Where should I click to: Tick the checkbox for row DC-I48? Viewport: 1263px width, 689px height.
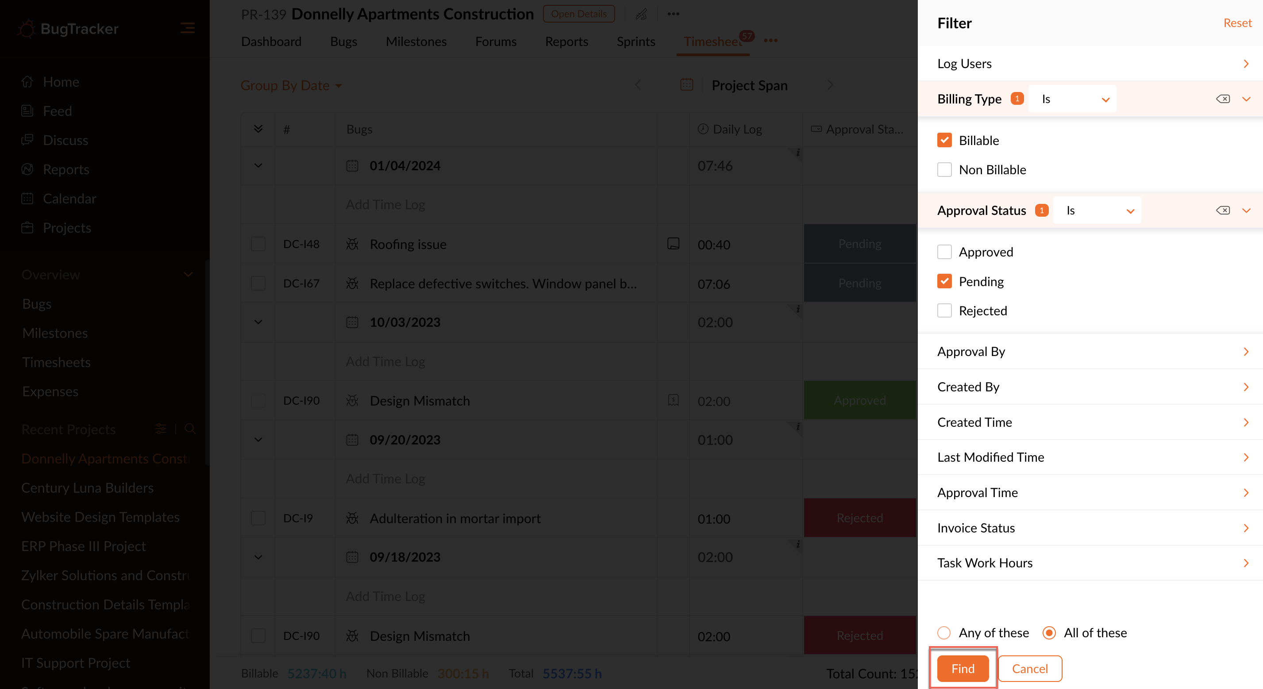(x=258, y=244)
